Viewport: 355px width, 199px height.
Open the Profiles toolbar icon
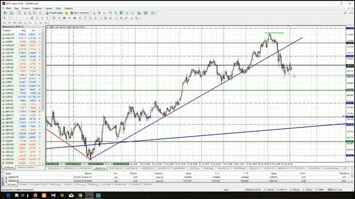11,13
